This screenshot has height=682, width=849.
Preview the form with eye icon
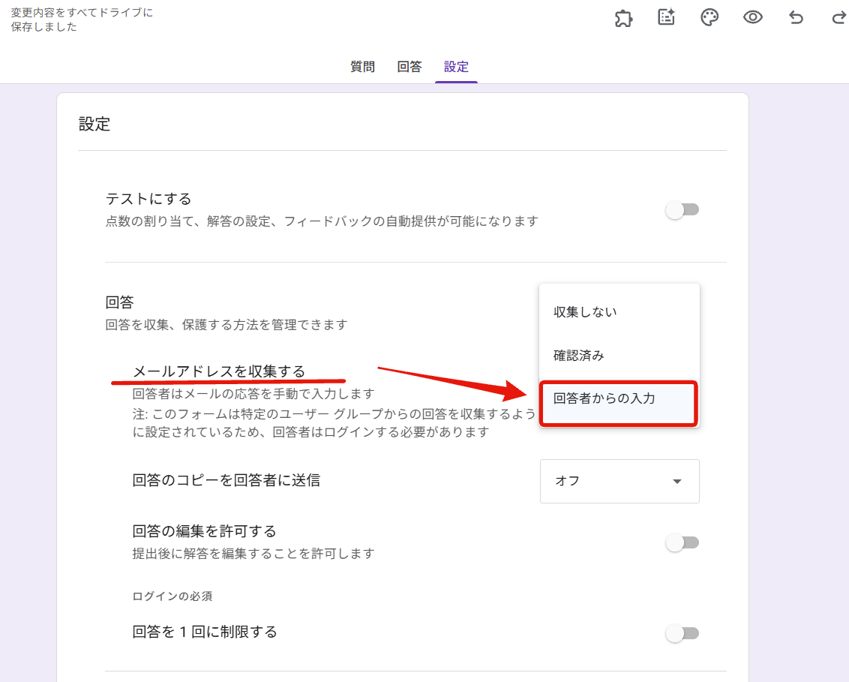[753, 18]
